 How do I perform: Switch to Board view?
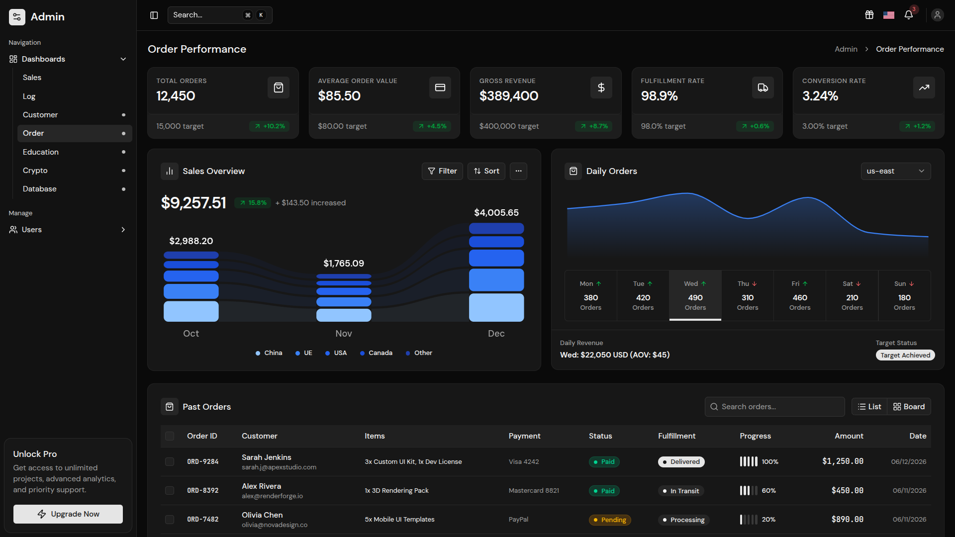tap(909, 407)
